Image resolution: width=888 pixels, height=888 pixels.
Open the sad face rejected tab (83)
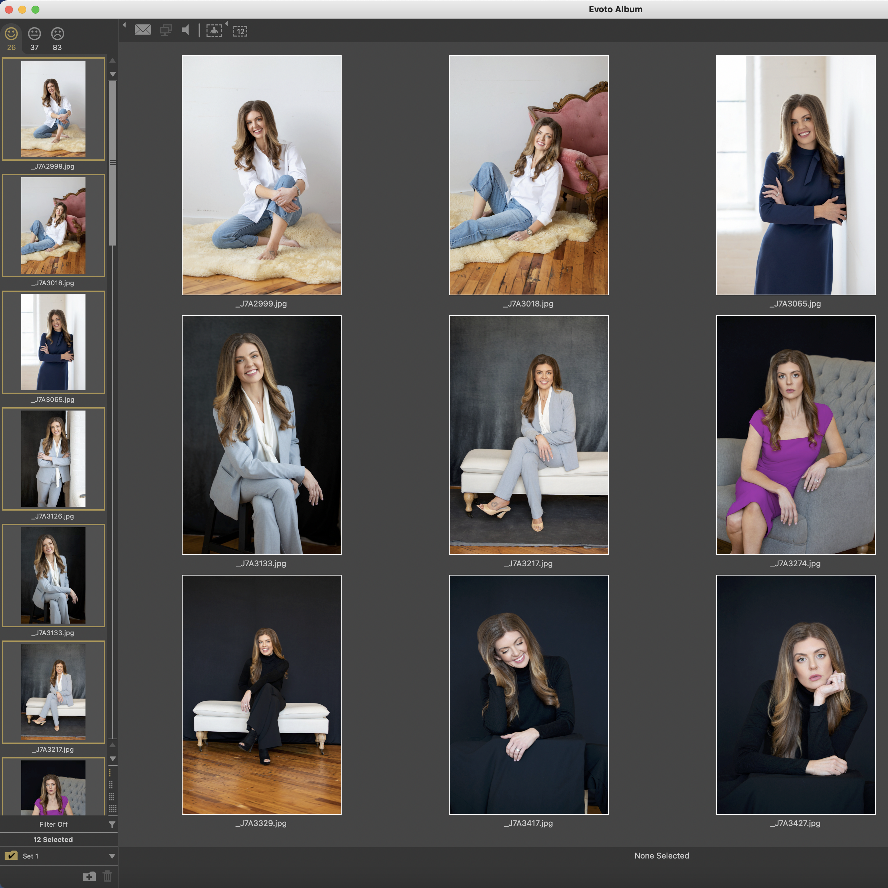tap(57, 34)
